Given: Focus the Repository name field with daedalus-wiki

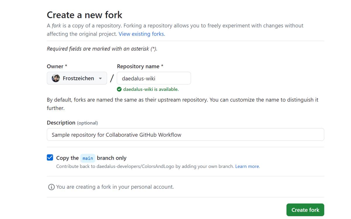Looking at the screenshot, I should (x=154, y=78).
